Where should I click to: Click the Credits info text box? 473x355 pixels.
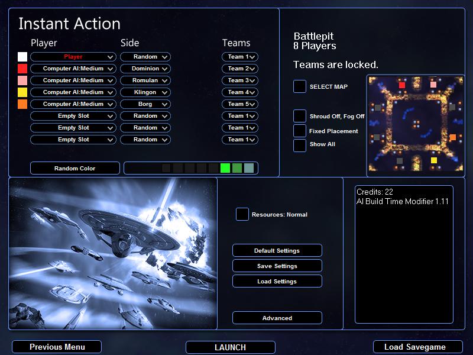pos(404,254)
